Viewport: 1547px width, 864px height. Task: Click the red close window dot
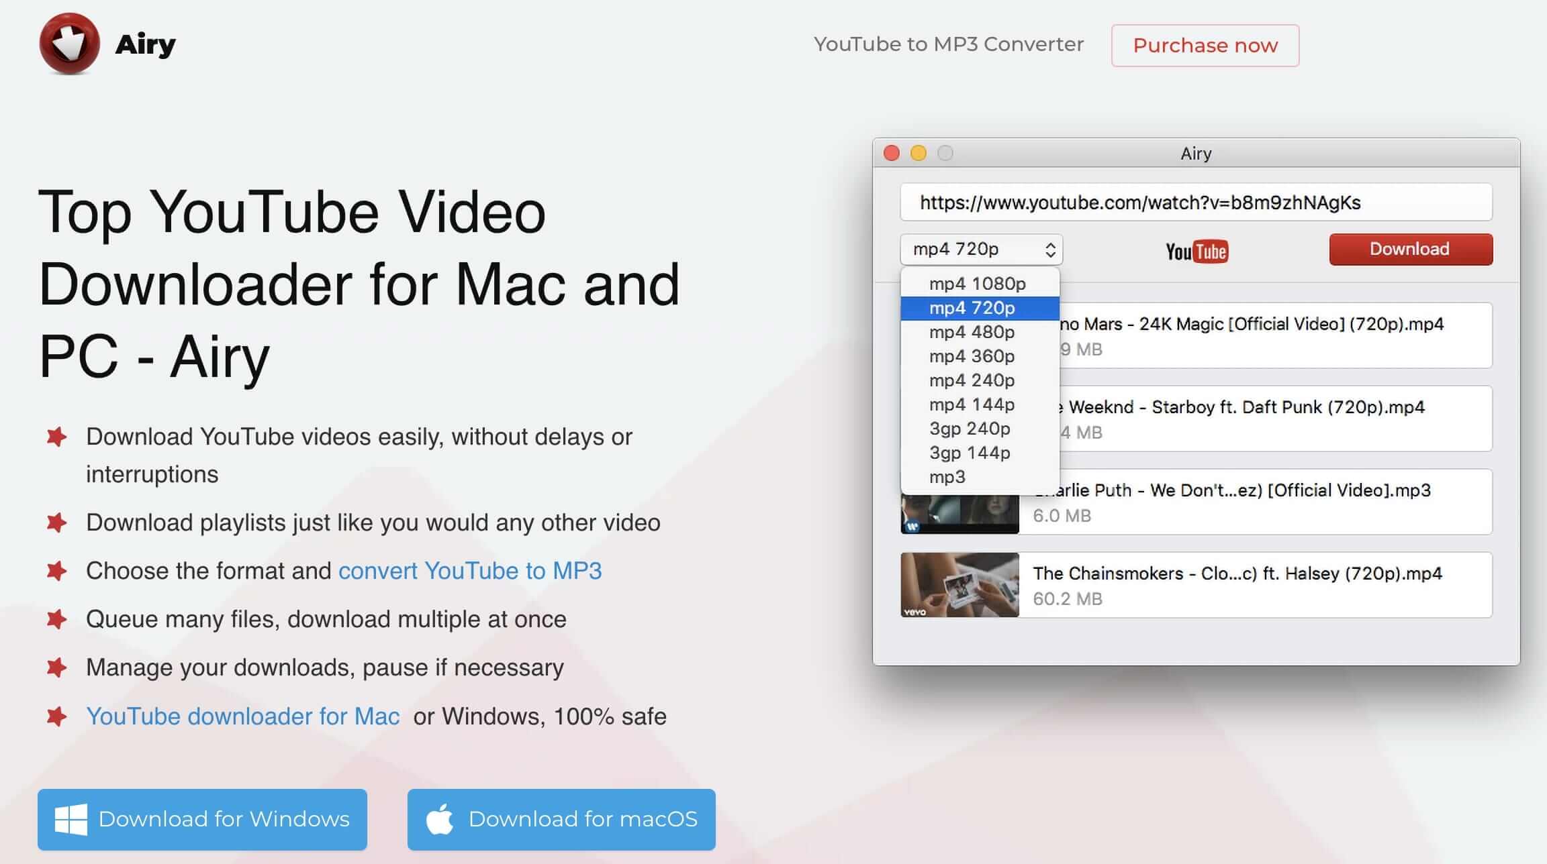coord(892,154)
